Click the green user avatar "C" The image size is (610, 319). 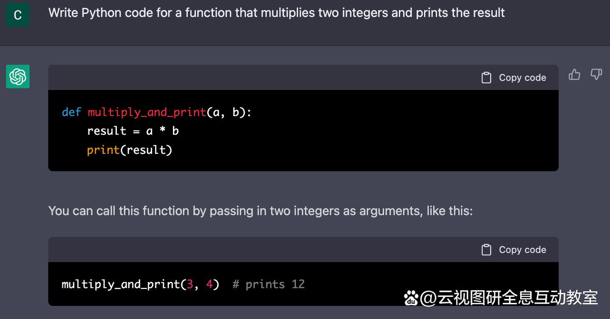point(18,15)
